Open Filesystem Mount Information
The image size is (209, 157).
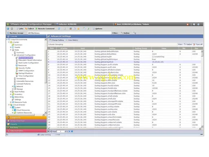click(x=30, y=60)
